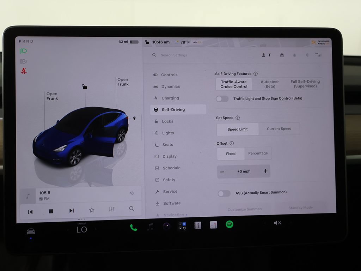Screen dimensions: 361x271
Task: Open the dashcam camera app
Action: (x=166, y=226)
